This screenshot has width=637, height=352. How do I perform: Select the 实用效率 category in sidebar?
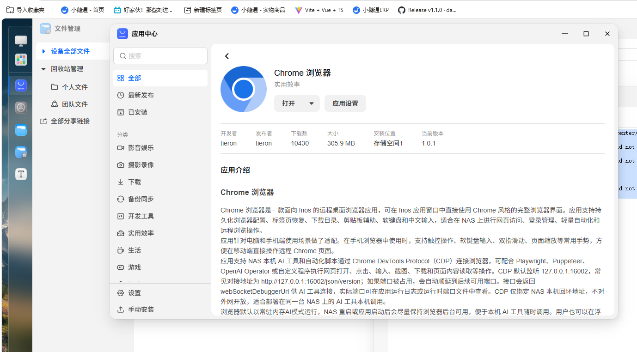[160, 233]
